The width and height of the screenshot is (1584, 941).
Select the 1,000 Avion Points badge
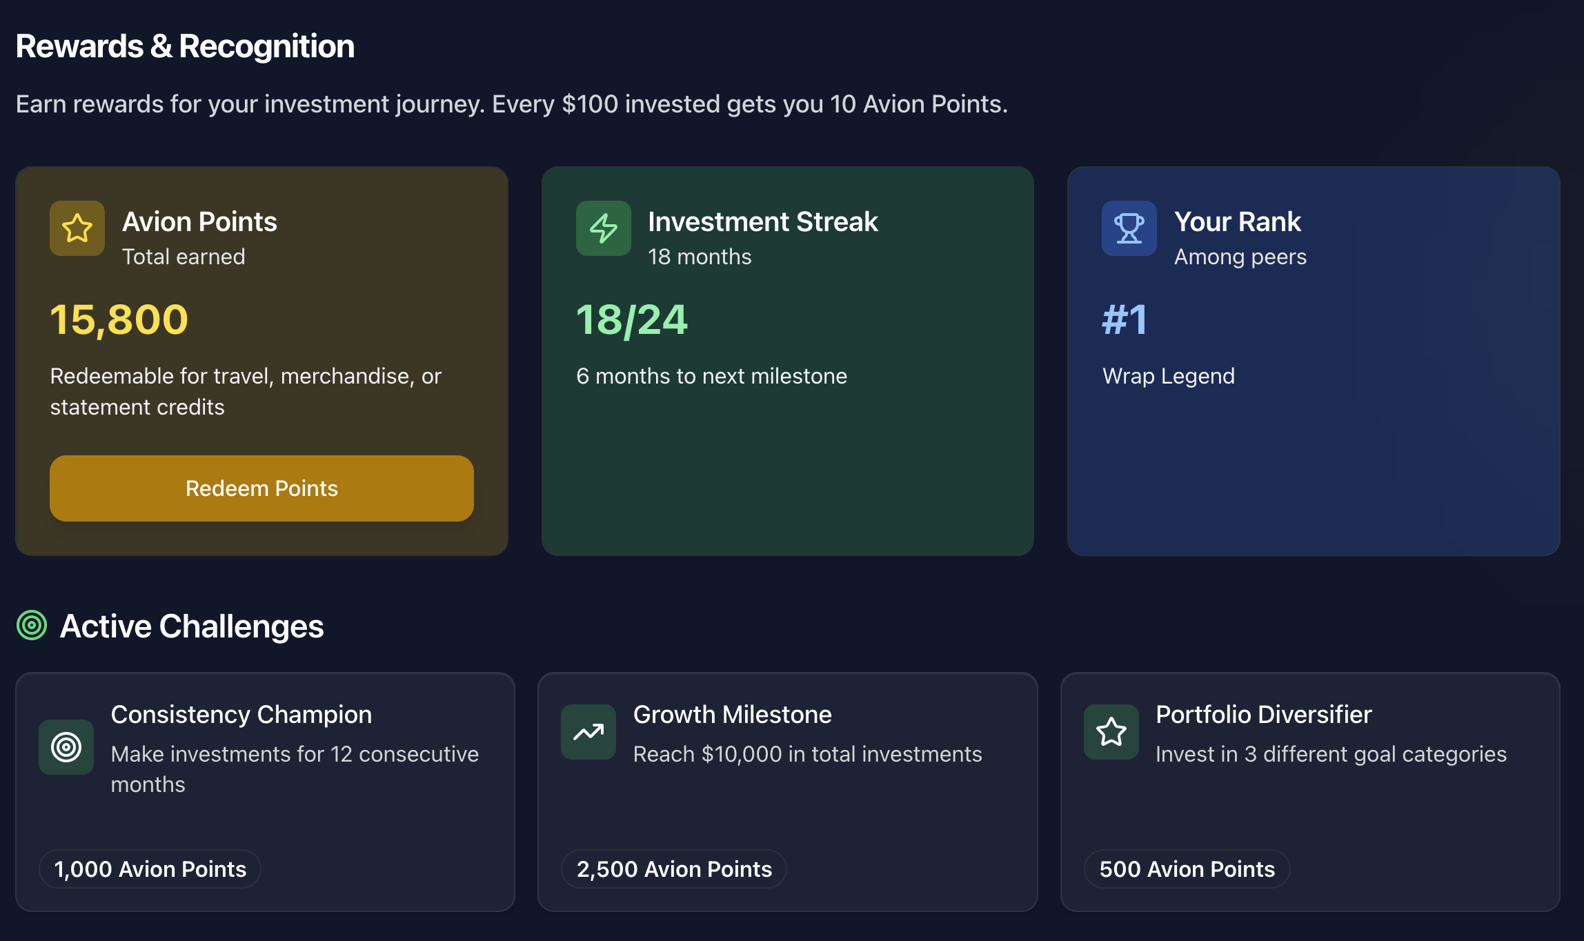pyautogui.click(x=150, y=869)
